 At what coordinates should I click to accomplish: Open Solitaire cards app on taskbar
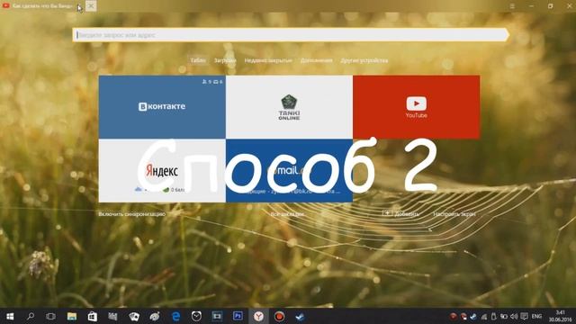pos(134,316)
